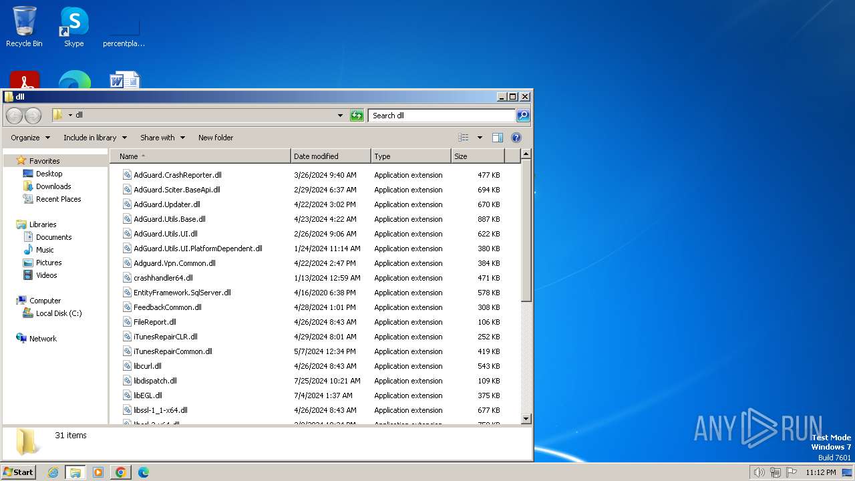The width and height of the screenshot is (855, 481).
Task: Select FileReport.dll file icon
Action: [x=128, y=322]
